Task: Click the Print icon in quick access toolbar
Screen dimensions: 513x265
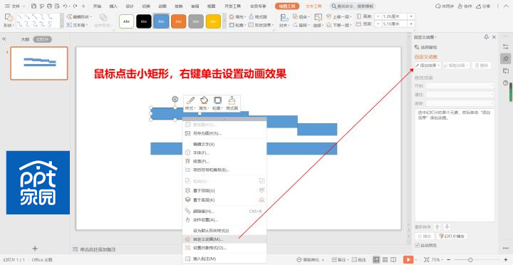Action: click(x=49, y=6)
